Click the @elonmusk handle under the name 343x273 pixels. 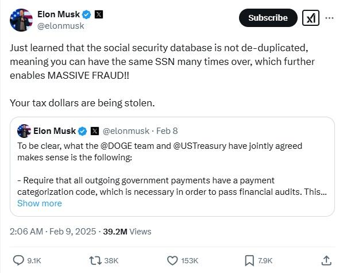click(x=60, y=26)
